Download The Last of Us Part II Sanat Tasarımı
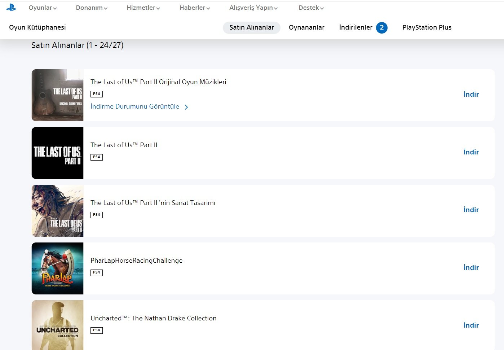Viewport: 504px width, 350px height. pyautogui.click(x=471, y=210)
